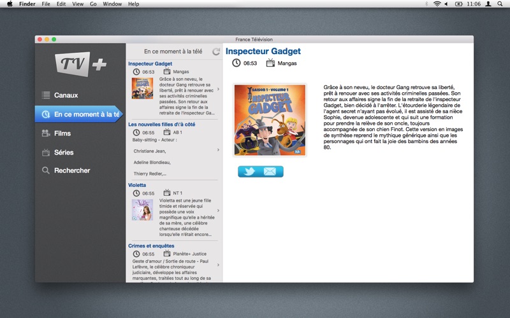This screenshot has height=318, width=510.
Task: Click the Films camera icon
Action: tap(46, 133)
